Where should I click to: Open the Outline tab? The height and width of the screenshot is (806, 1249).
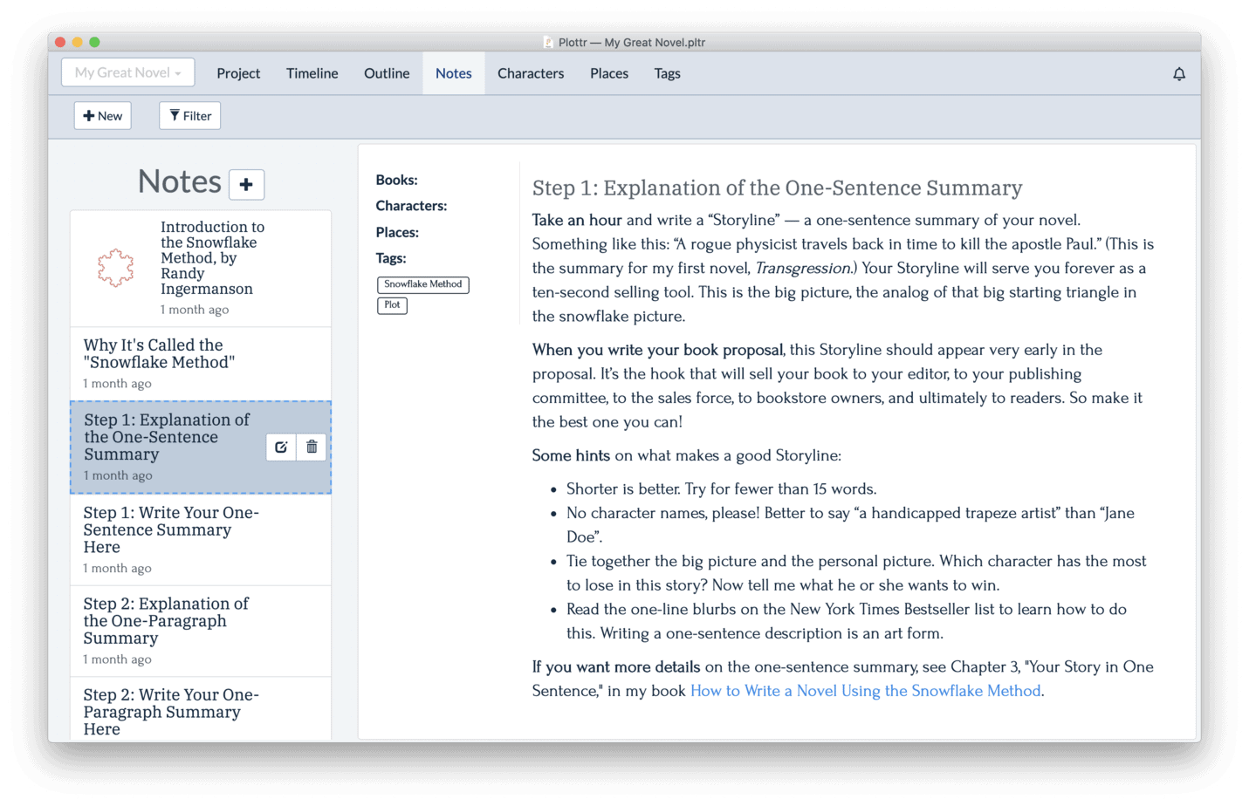coord(387,73)
